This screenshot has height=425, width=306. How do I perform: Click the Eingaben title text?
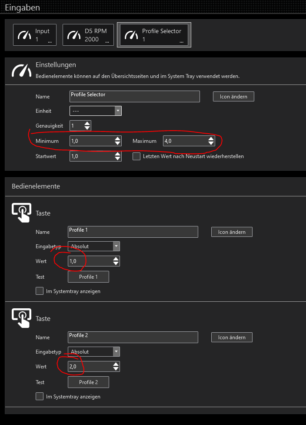click(x=23, y=7)
